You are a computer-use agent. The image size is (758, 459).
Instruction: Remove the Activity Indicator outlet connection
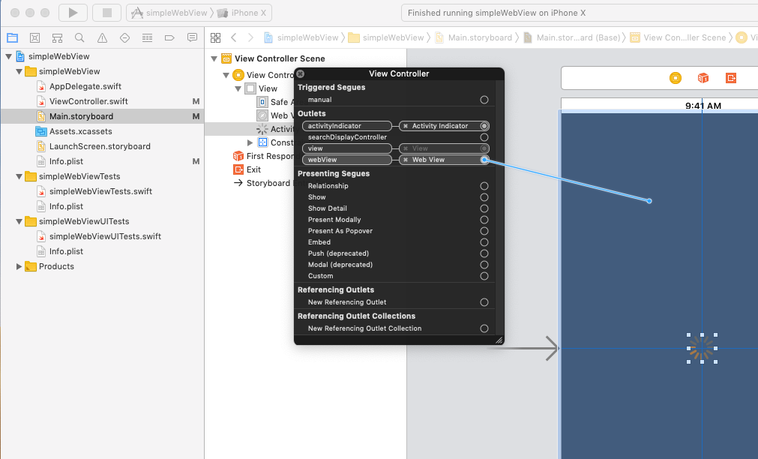tap(406, 126)
